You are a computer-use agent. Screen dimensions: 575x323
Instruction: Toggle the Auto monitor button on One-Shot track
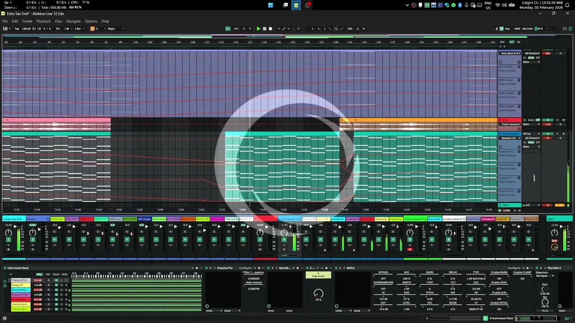click(531, 58)
